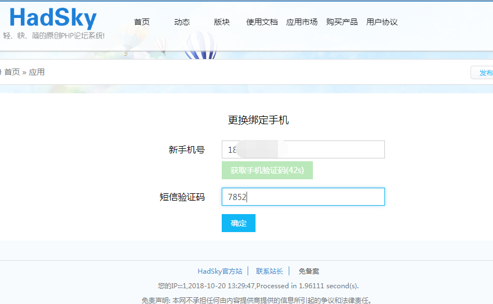Click the 免备案 footer text
The width and height of the screenshot is (493, 304).
[309, 271]
